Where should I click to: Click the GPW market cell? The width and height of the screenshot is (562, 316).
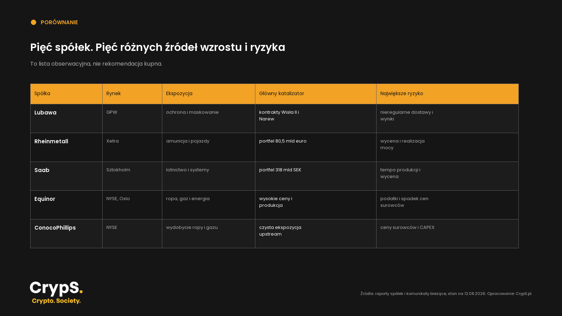(132, 119)
